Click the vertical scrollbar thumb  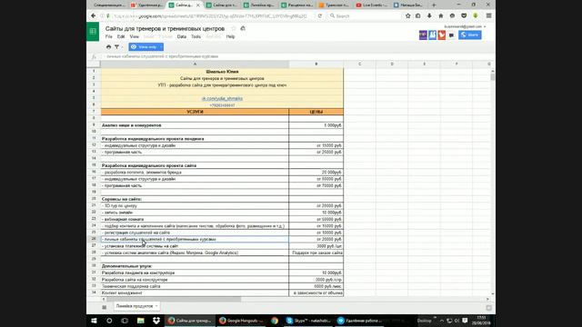click(493, 77)
